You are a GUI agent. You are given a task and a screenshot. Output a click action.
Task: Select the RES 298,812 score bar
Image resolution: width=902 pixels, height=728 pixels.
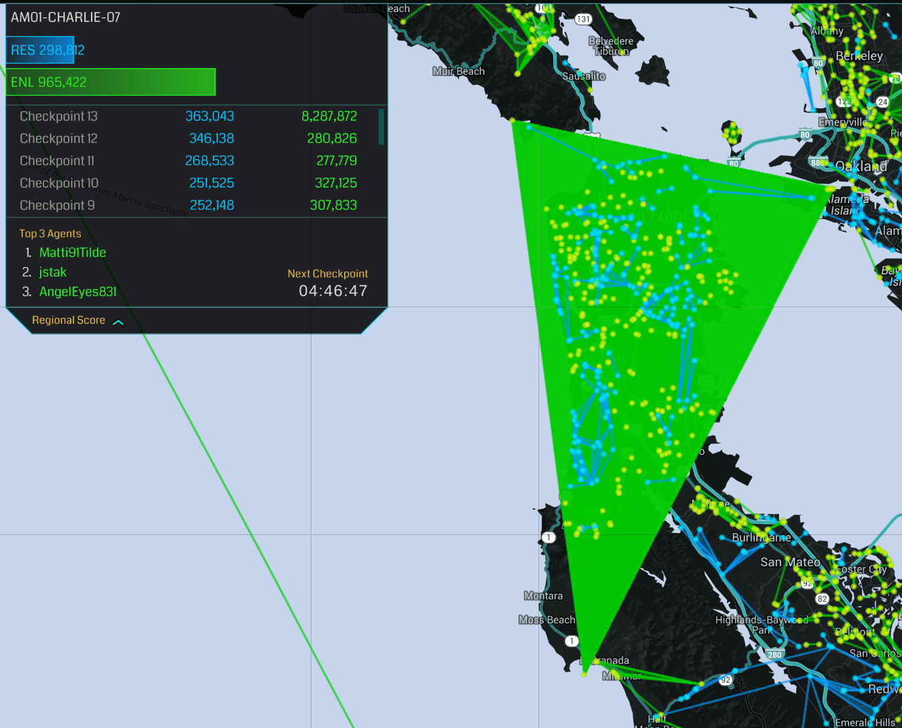tap(40, 50)
